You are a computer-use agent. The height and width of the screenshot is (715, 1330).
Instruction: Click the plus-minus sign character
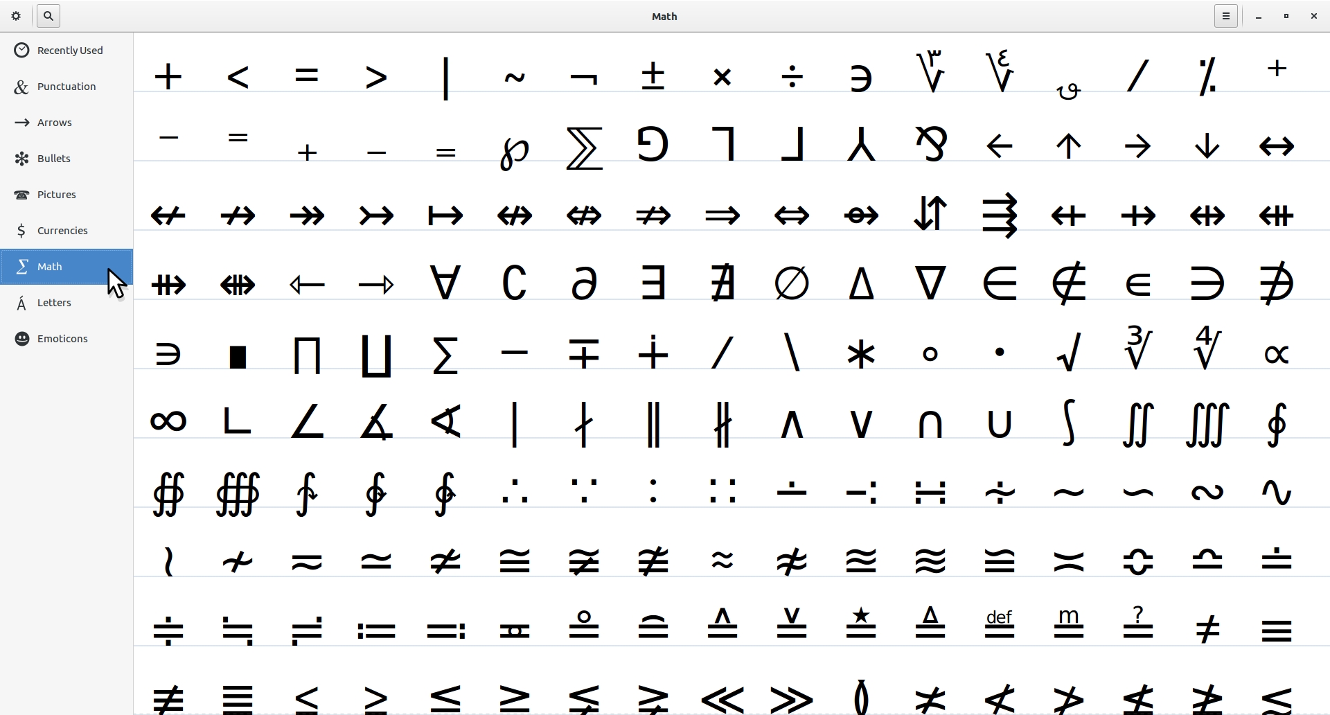coord(653,76)
